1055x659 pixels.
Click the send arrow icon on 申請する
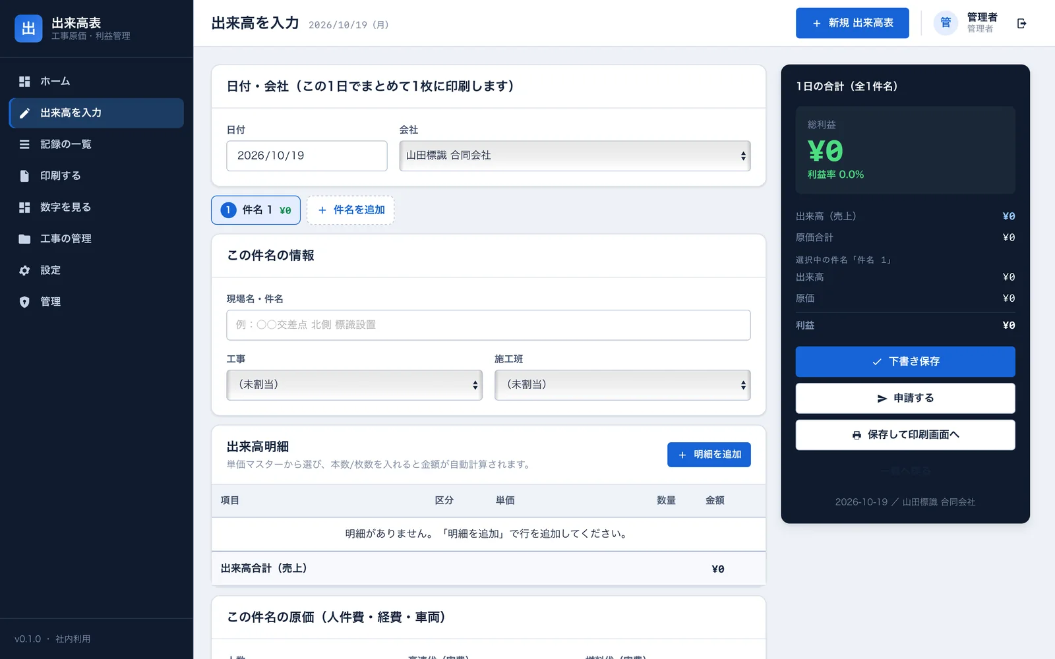point(882,399)
